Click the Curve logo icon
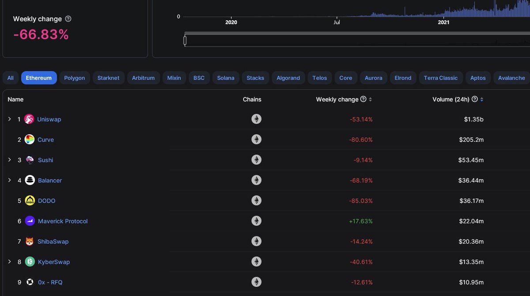 30,140
